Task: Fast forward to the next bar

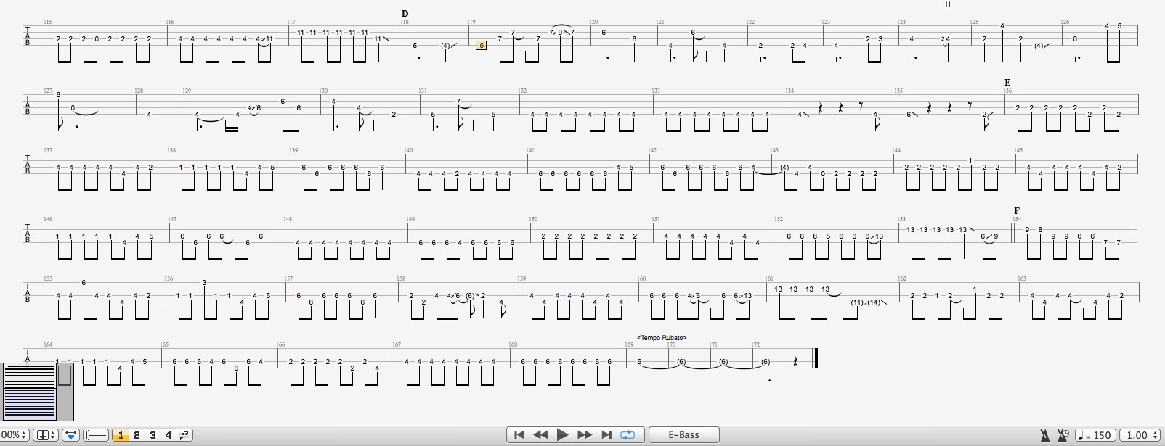Action: pos(584,434)
